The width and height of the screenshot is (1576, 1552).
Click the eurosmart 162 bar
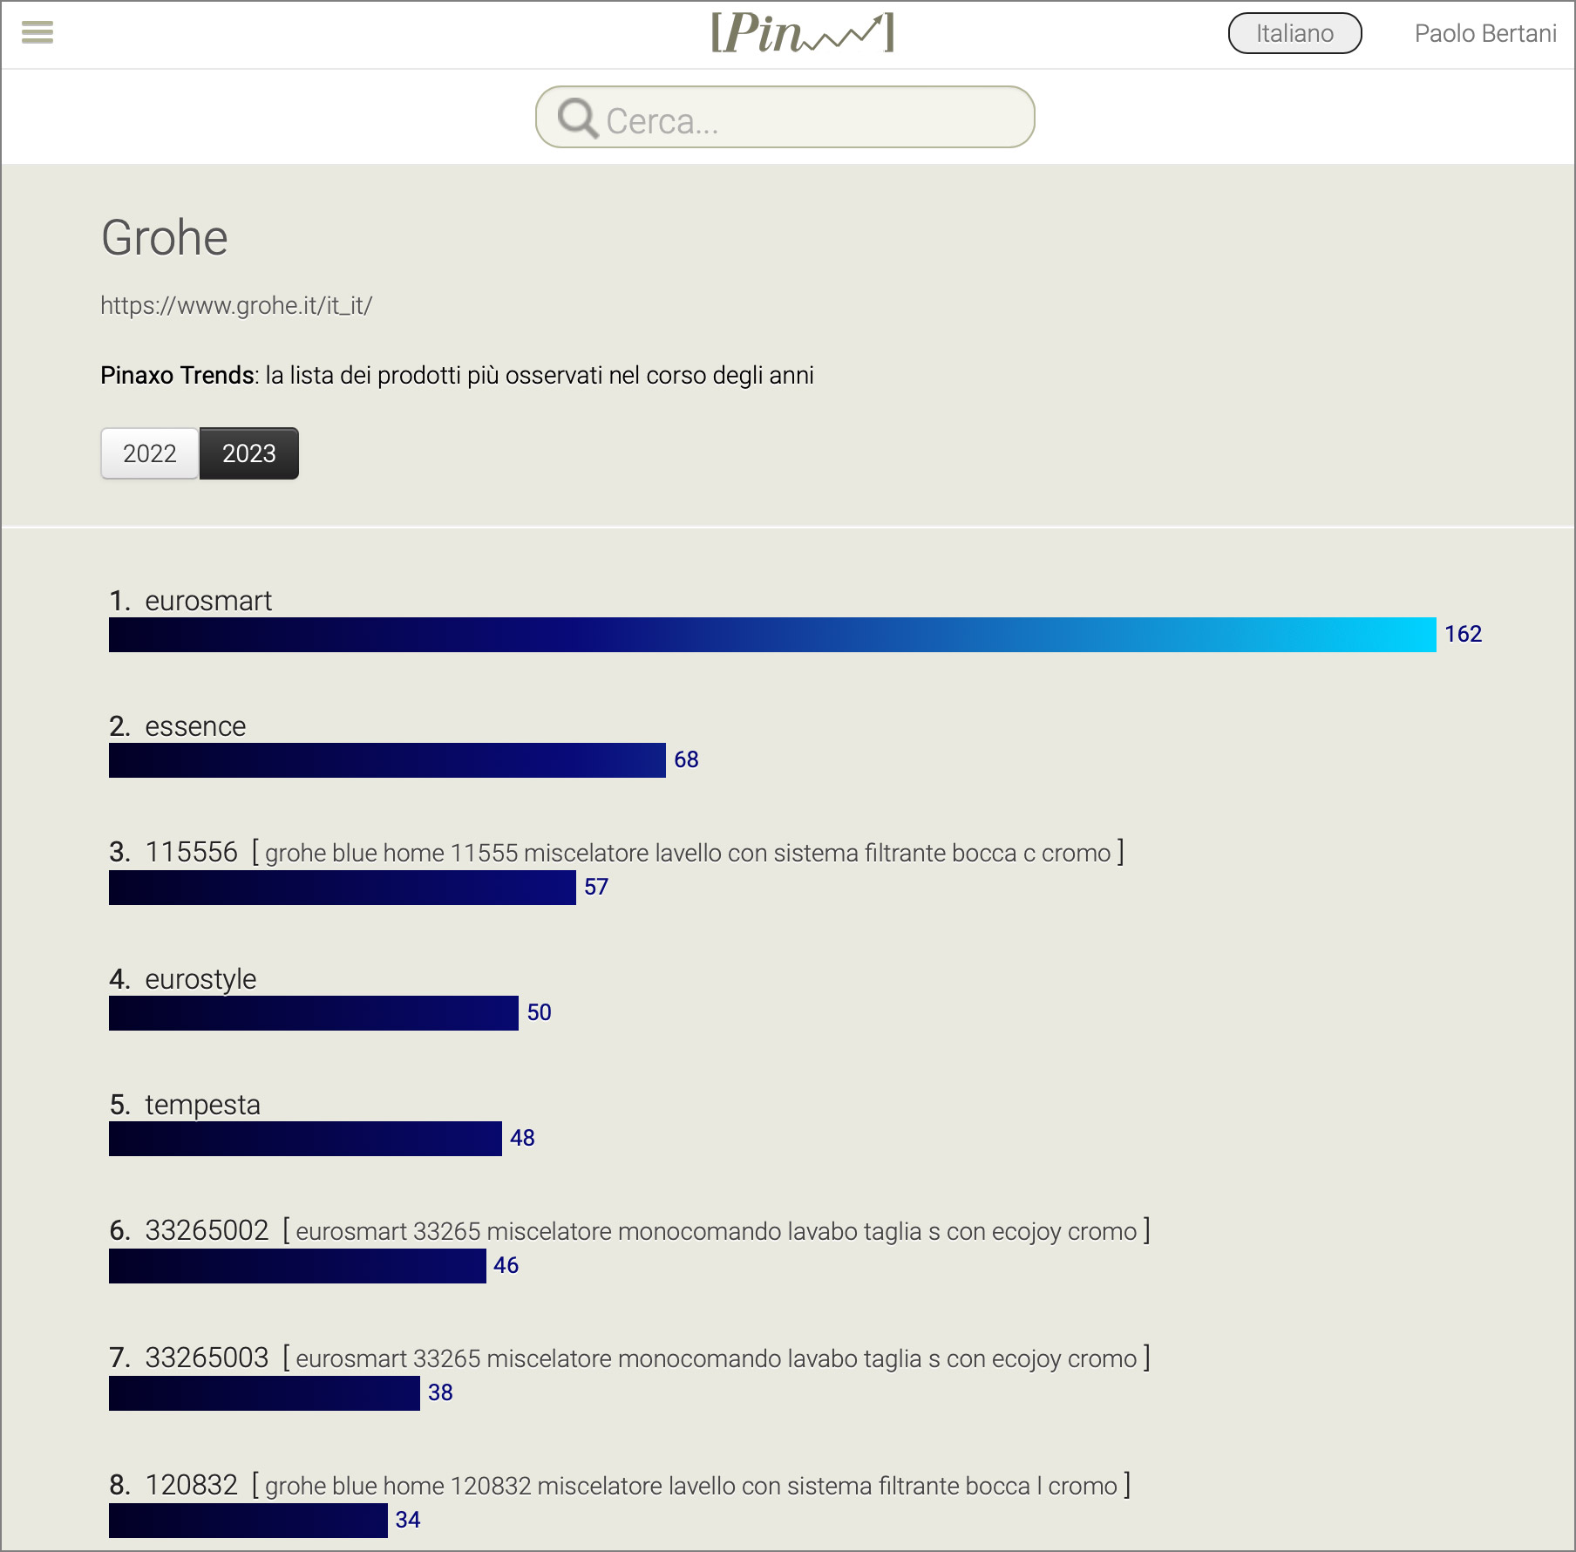[771, 635]
